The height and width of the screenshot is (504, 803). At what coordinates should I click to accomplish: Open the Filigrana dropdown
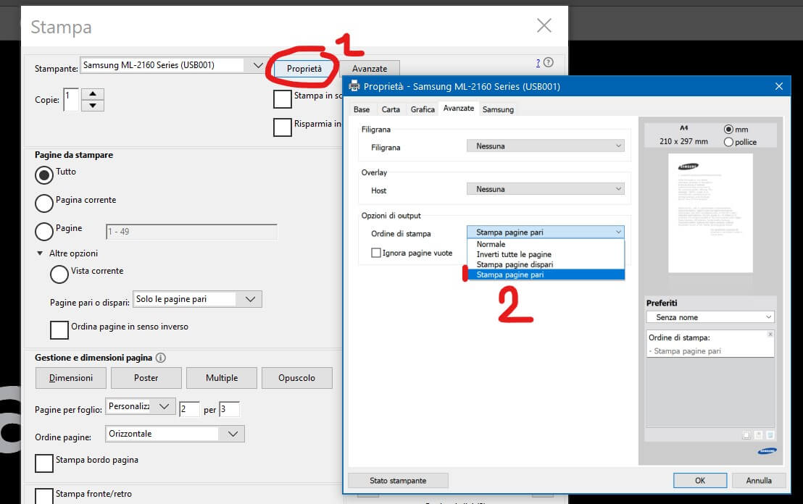[x=545, y=146]
